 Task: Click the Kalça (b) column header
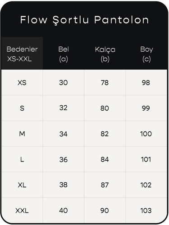click(x=105, y=54)
